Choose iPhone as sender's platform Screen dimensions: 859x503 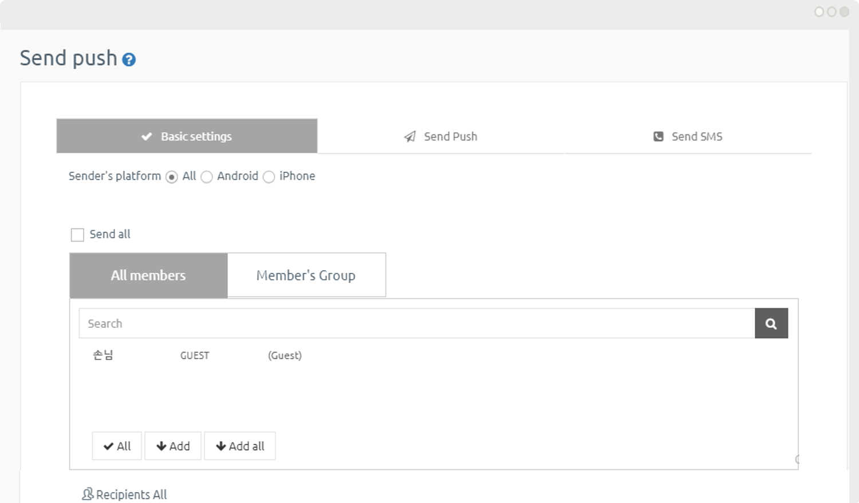[269, 177]
